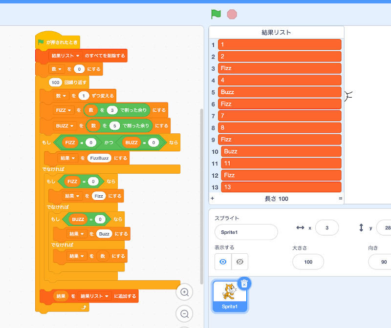Viewport: 391px width, 328px height.
Task: Open the 結果リスト dropdown in delete block
Action: (x=77, y=56)
